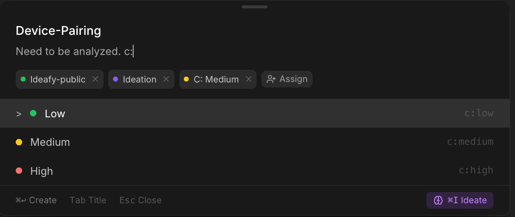Click the description text field

click(75, 52)
